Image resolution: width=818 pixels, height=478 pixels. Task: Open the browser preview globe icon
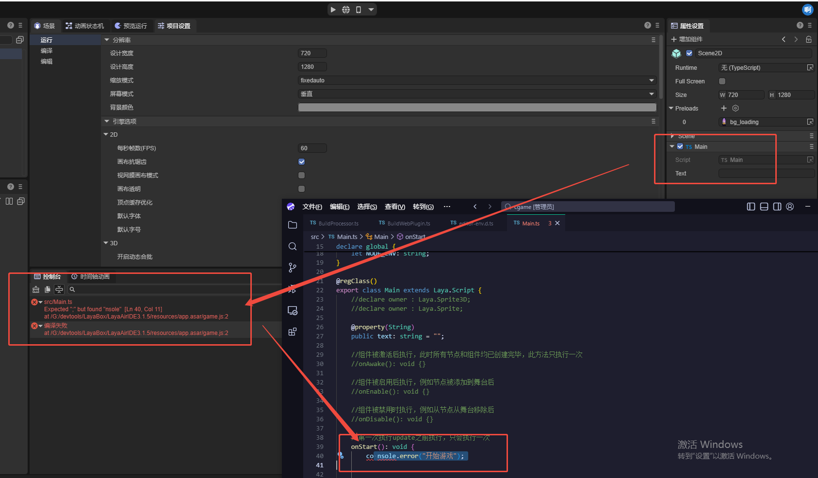point(346,10)
